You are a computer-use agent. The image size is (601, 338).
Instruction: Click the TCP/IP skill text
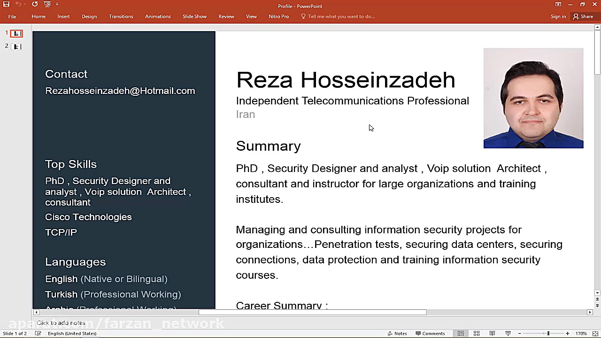coord(61,232)
